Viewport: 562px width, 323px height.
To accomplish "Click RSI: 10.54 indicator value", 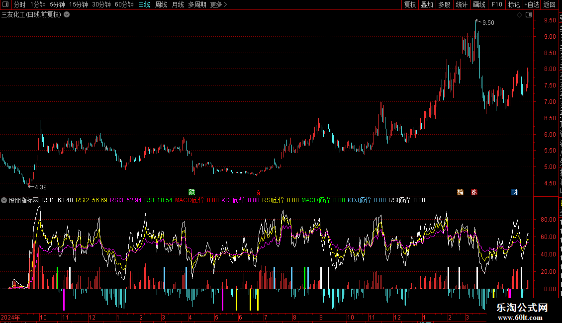I will tap(159, 200).
